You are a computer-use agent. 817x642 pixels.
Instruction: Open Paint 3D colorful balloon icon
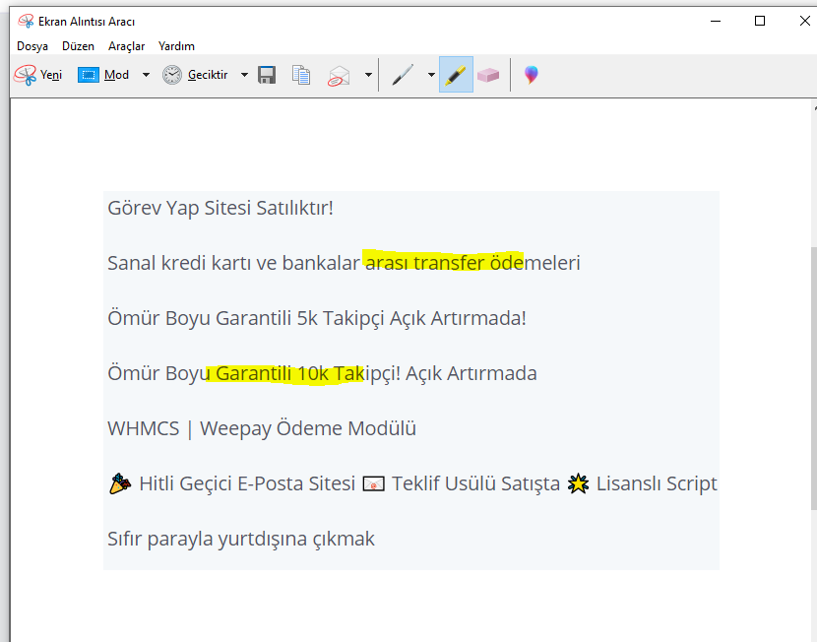(531, 75)
